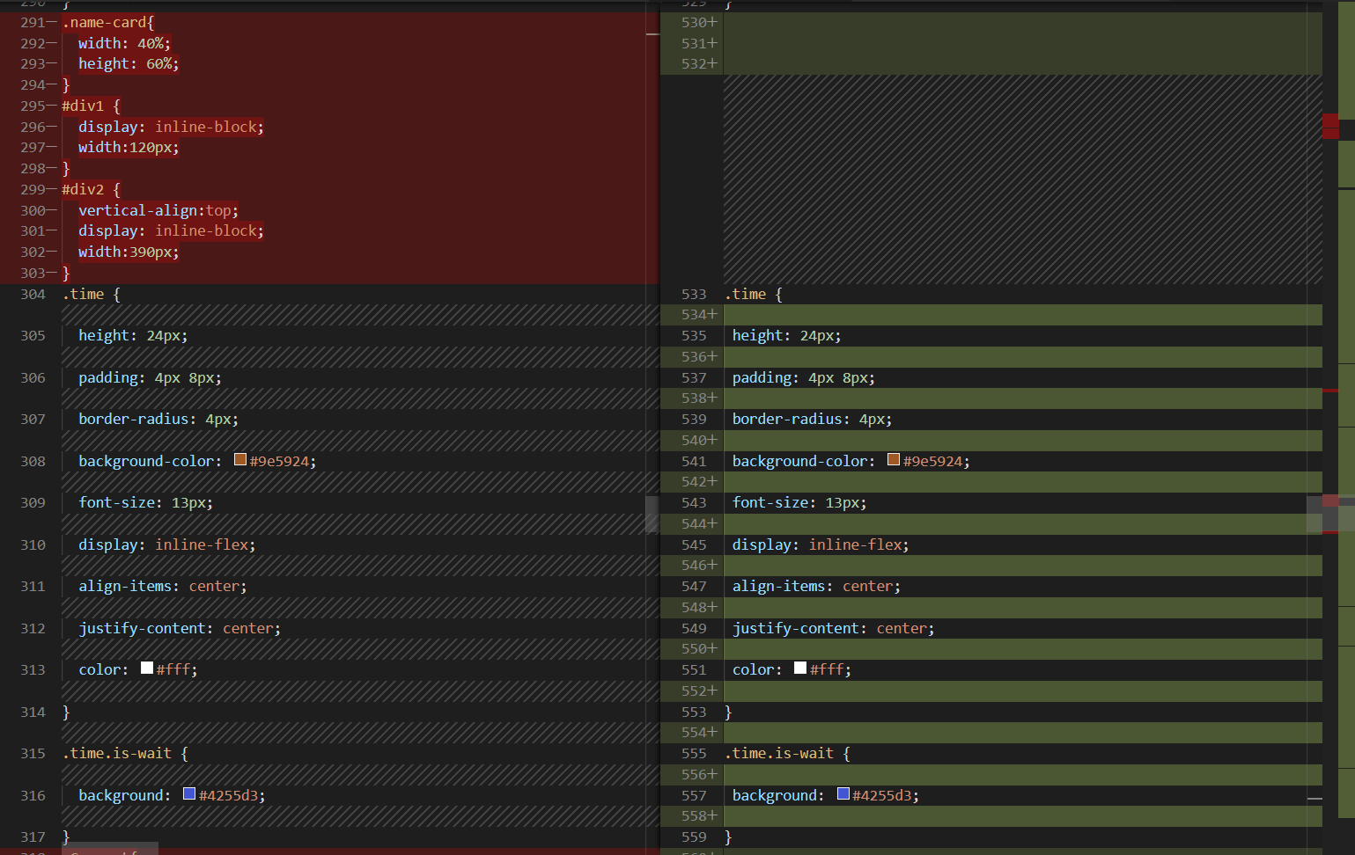Click 'justify-content: center' on line 549
Screen dimensions: 1355x855
pyautogui.click(x=831, y=627)
